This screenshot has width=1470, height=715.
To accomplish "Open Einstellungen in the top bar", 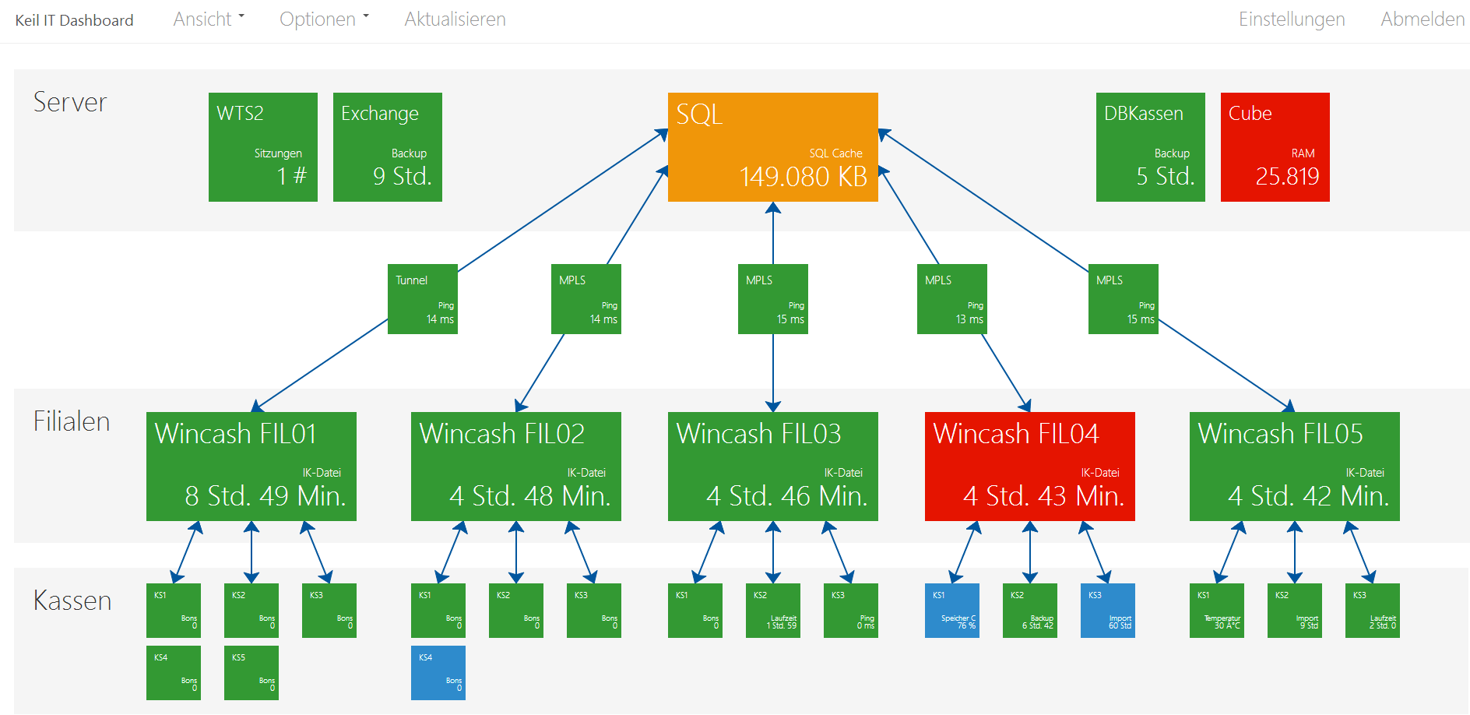I will point(1291,19).
